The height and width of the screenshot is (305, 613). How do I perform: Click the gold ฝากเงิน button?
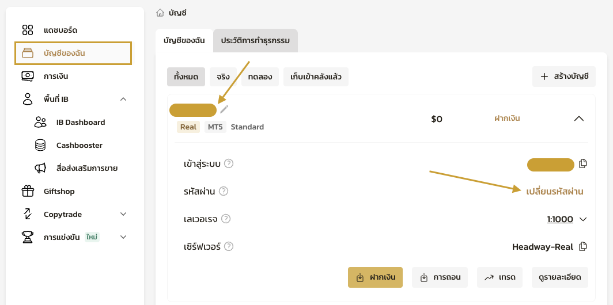(x=375, y=277)
